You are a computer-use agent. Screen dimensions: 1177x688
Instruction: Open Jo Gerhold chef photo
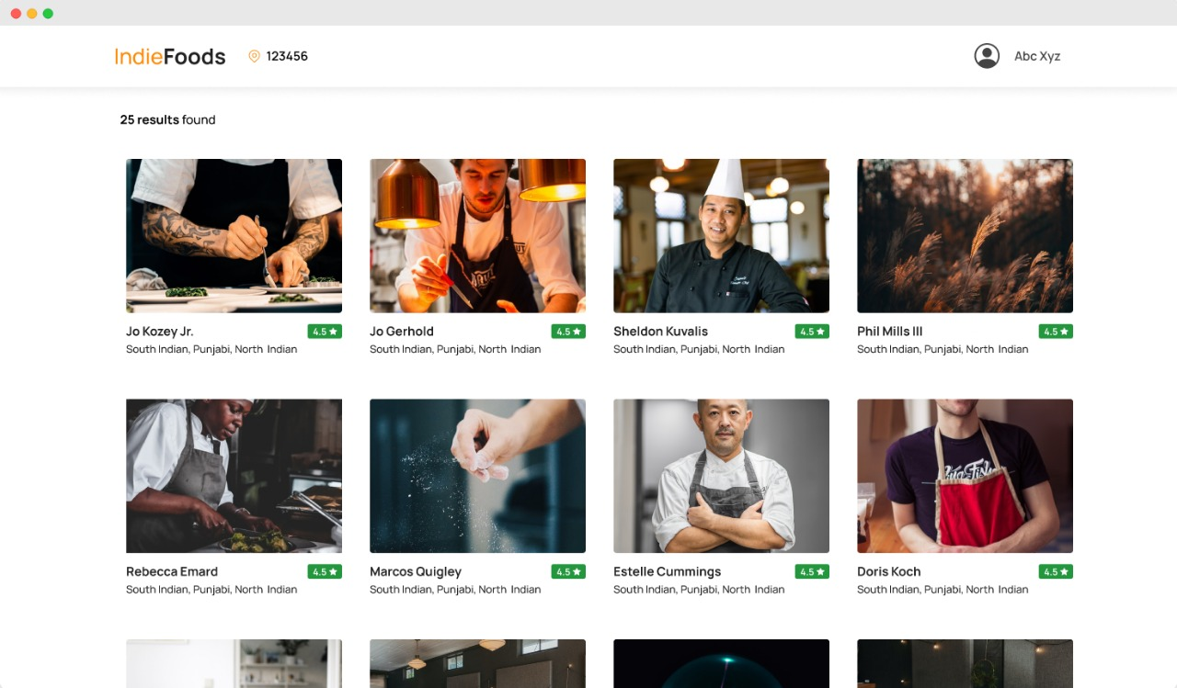point(477,236)
